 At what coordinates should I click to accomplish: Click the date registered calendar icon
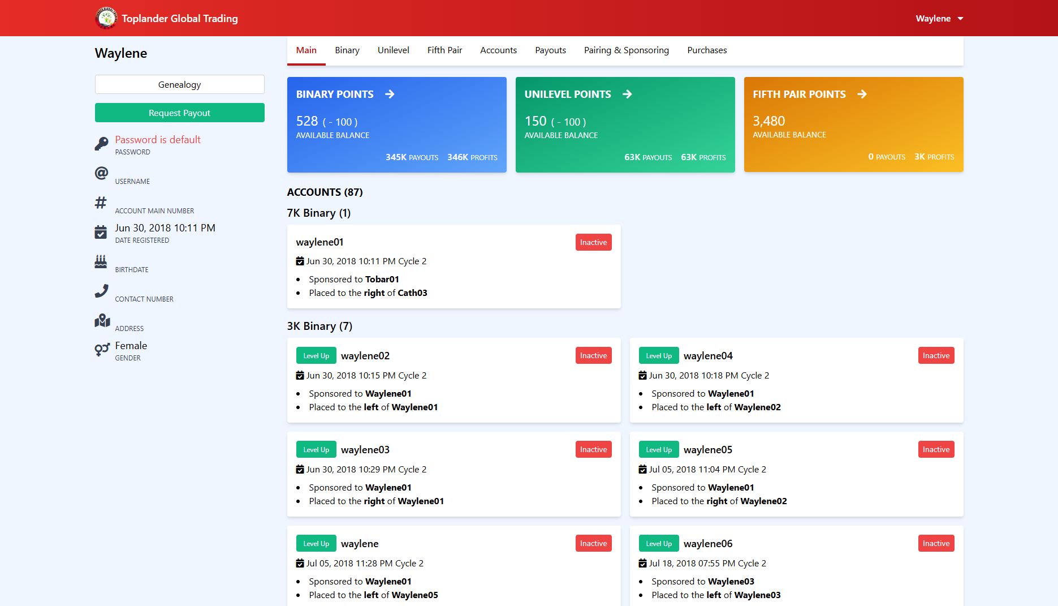(x=101, y=232)
